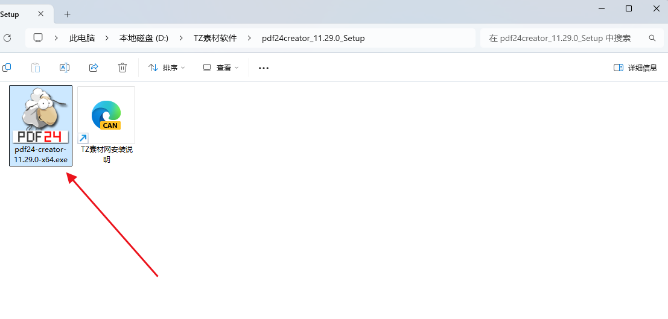Click the Share toolbar icon
This screenshot has width=668, height=319.
[94, 68]
